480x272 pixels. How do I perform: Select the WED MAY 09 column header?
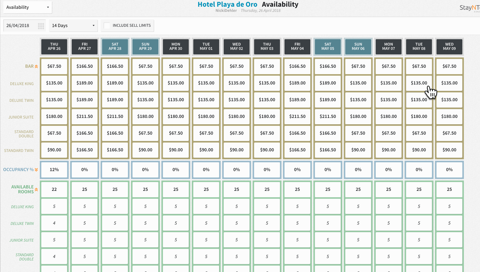coord(449,46)
